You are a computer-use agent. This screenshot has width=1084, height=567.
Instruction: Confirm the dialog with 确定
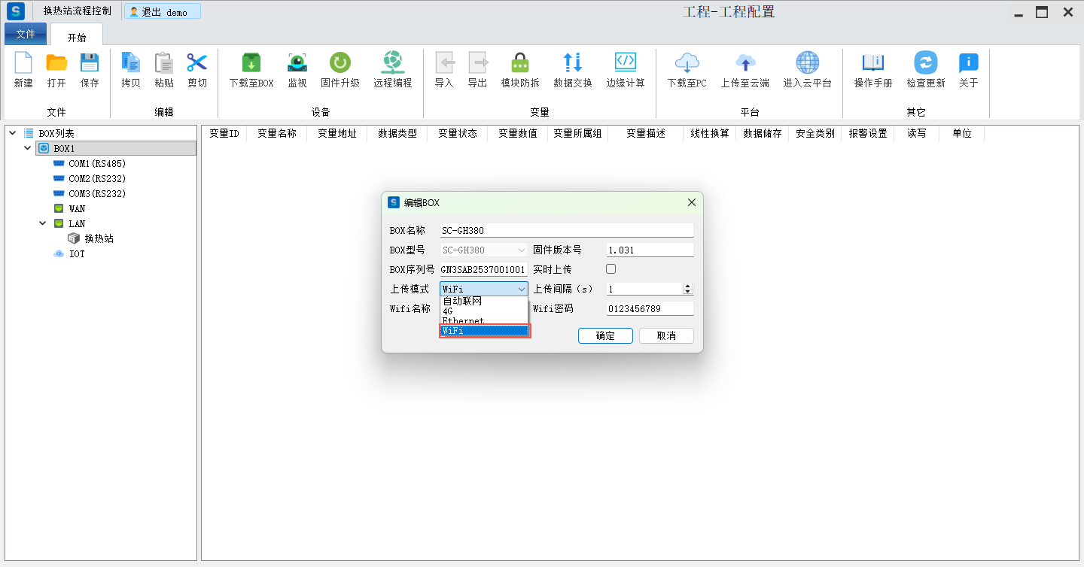click(605, 336)
